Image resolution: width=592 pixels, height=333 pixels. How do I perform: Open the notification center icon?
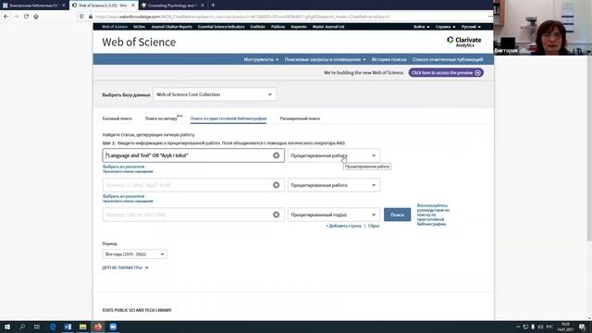pyautogui.click(x=582, y=327)
